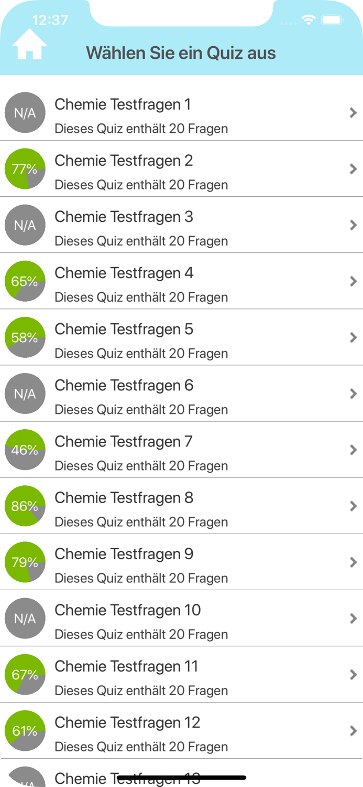Click the 61% score circle for Chemie Testfragen 12
The height and width of the screenshot is (787, 363).
click(x=25, y=730)
